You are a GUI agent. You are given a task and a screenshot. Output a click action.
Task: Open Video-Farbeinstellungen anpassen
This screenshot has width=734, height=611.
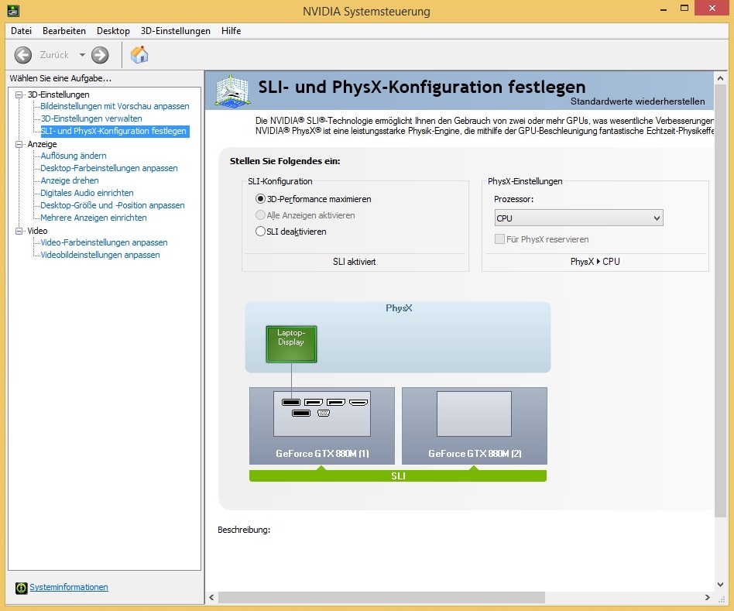(x=104, y=242)
